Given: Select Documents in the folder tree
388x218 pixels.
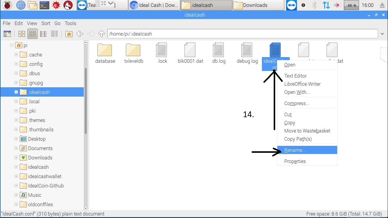Looking at the screenshot, I should [40, 148].
